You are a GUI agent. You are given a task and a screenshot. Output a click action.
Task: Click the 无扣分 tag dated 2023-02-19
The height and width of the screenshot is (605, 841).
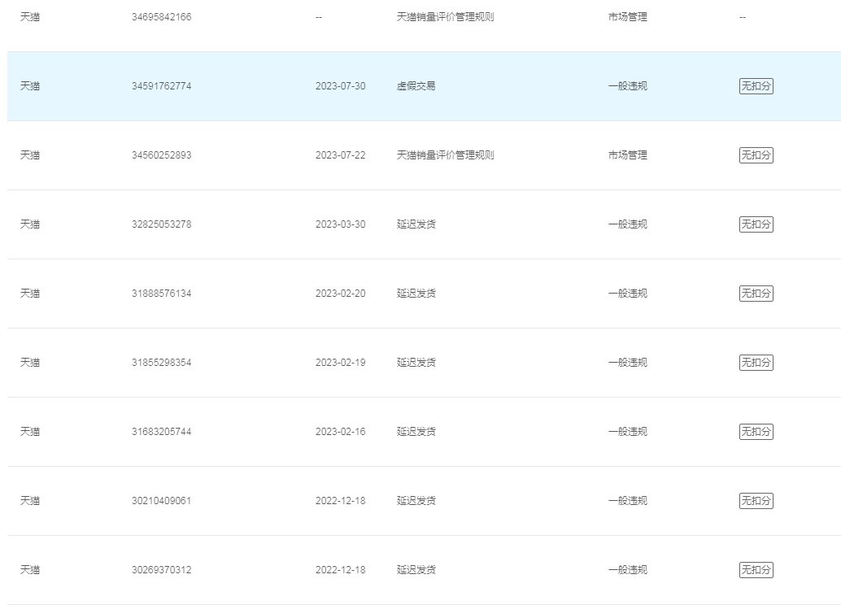756,363
